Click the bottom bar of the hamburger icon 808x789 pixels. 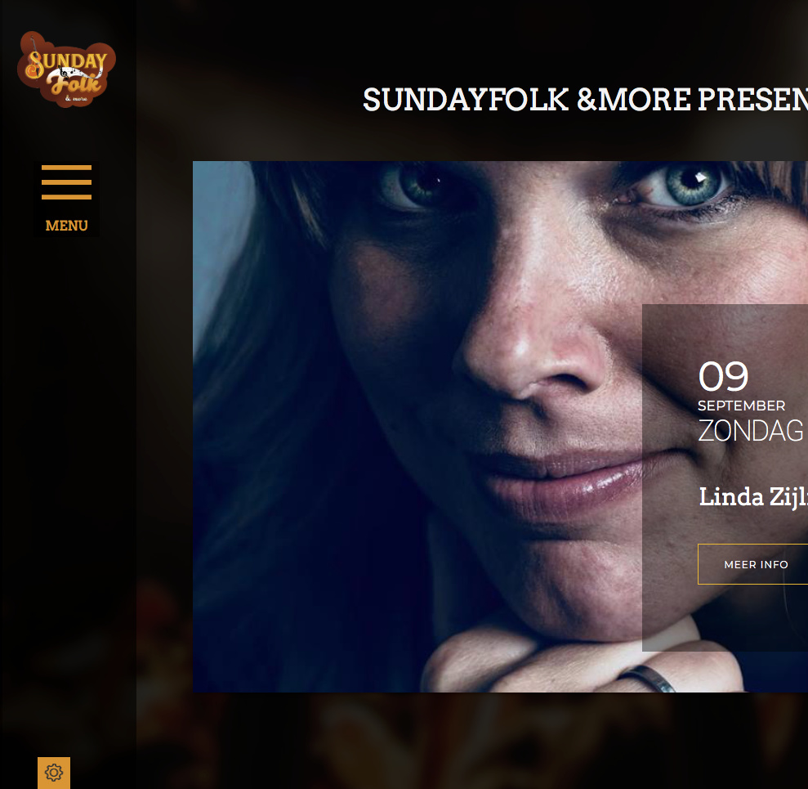(x=66, y=197)
